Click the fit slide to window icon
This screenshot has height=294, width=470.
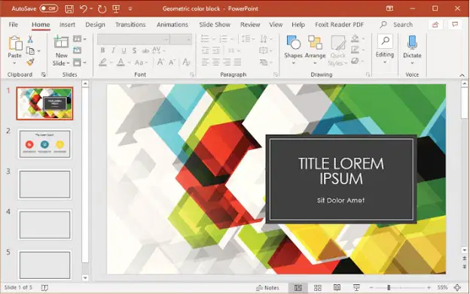[457, 288]
